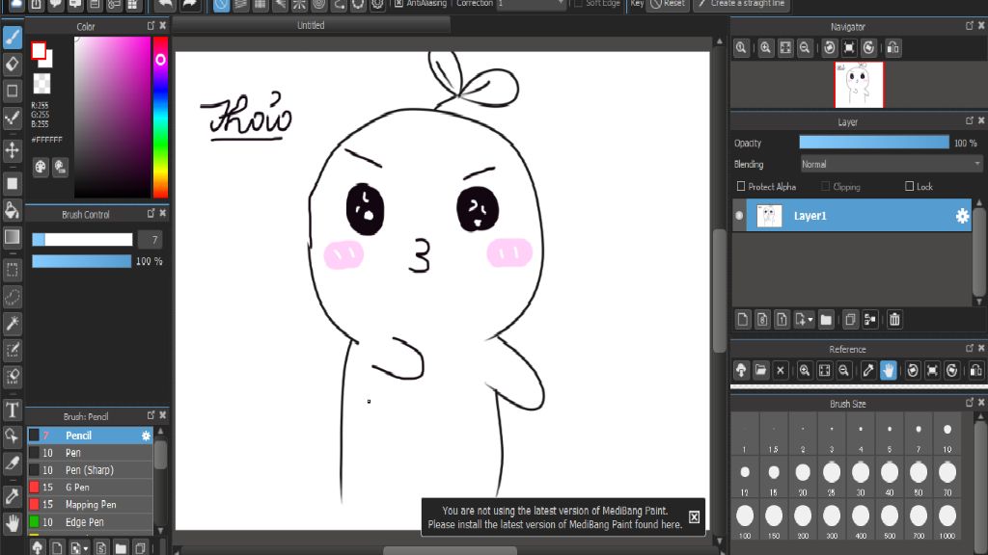The height and width of the screenshot is (555, 988).
Task: Close the Color panel
Action: tap(162, 26)
